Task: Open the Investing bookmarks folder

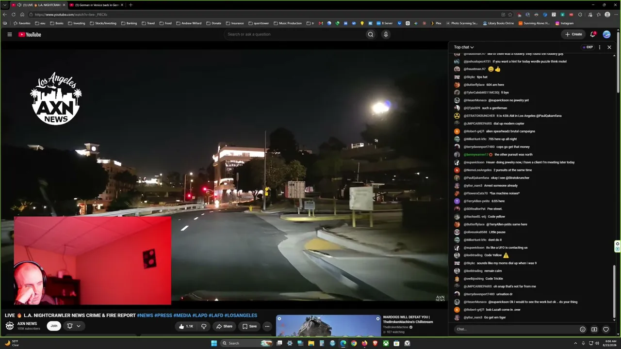Action: click(x=76, y=23)
